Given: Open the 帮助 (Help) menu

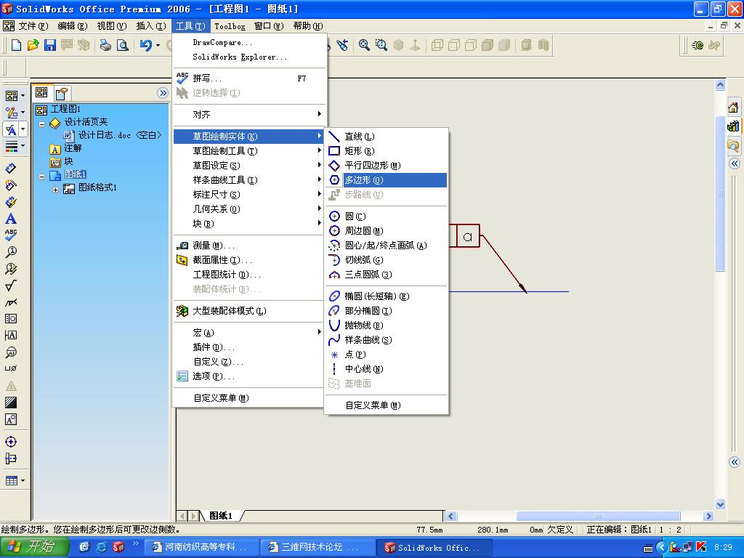Looking at the screenshot, I should [308, 26].
